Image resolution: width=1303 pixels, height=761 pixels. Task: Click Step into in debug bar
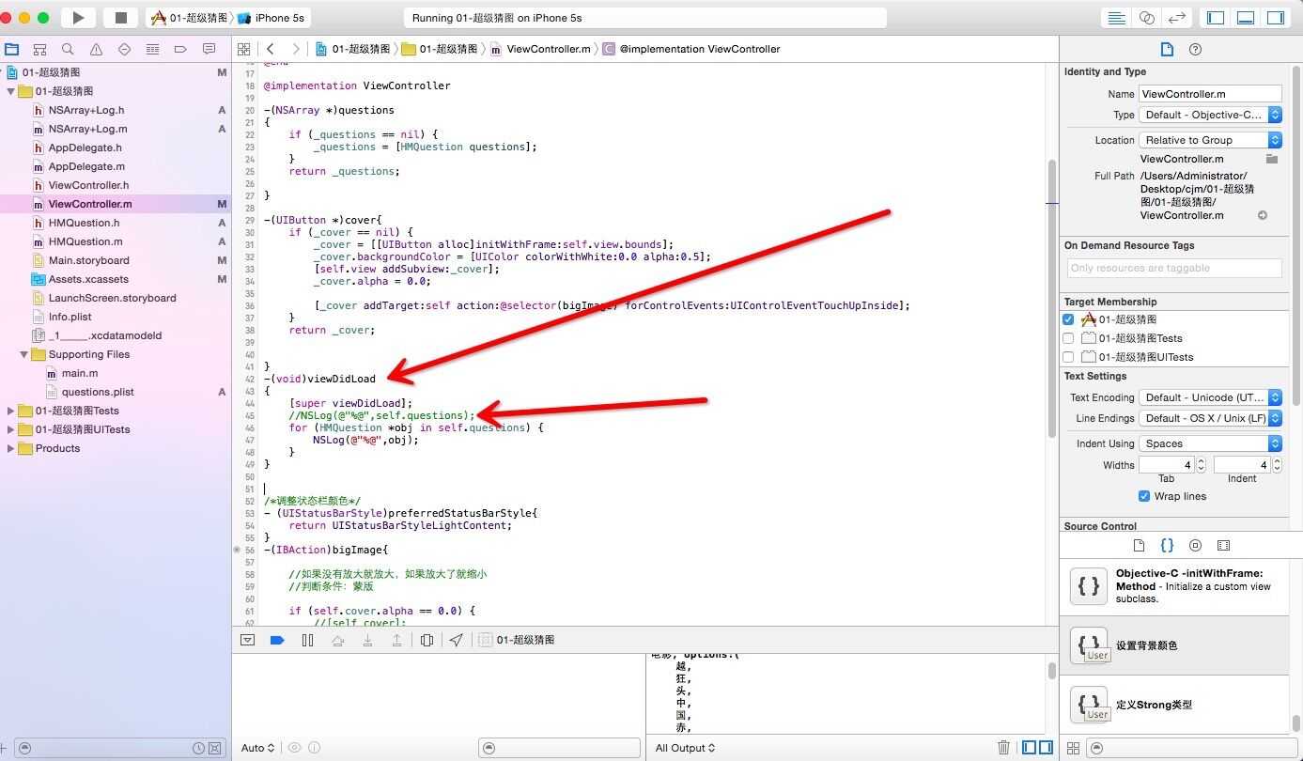(x=367, y=640)
